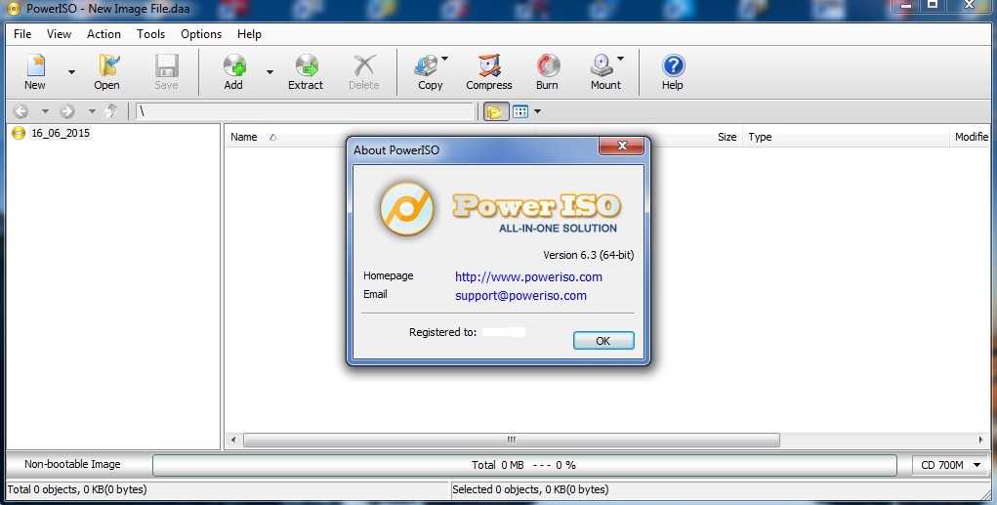997x505 pixels.
Task: Click the Add files toolbar icon
Action: 233,72
